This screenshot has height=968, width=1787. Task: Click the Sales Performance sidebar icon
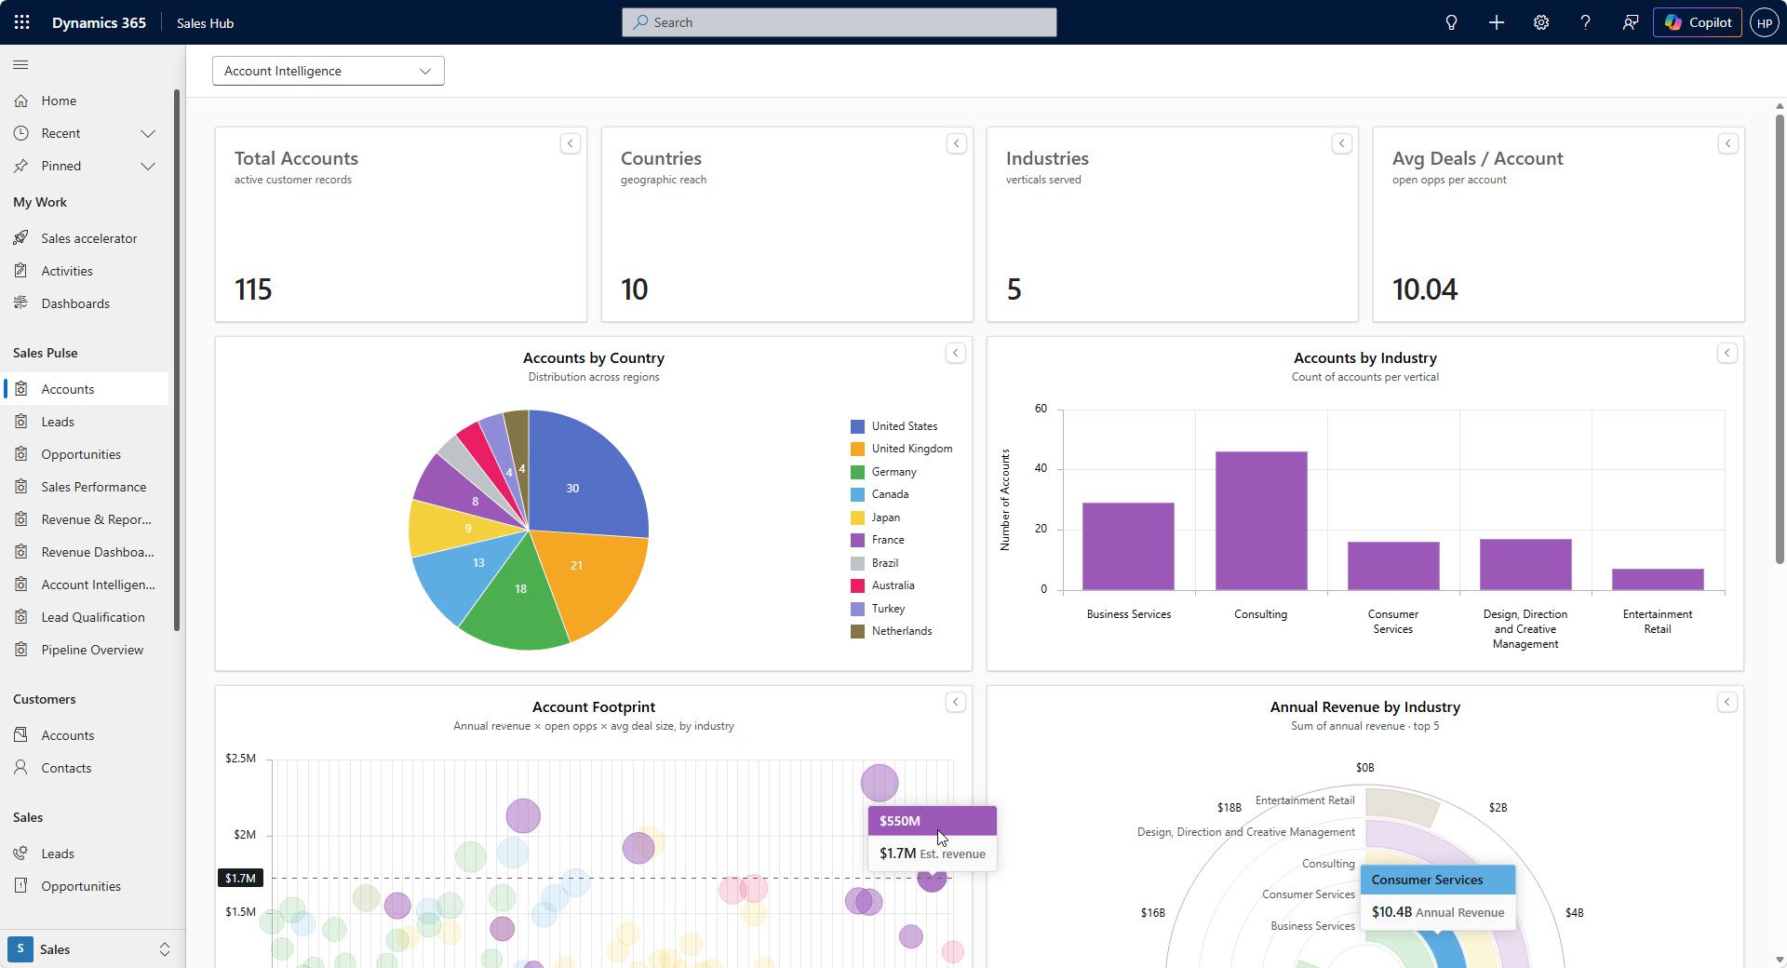(21, 487)
